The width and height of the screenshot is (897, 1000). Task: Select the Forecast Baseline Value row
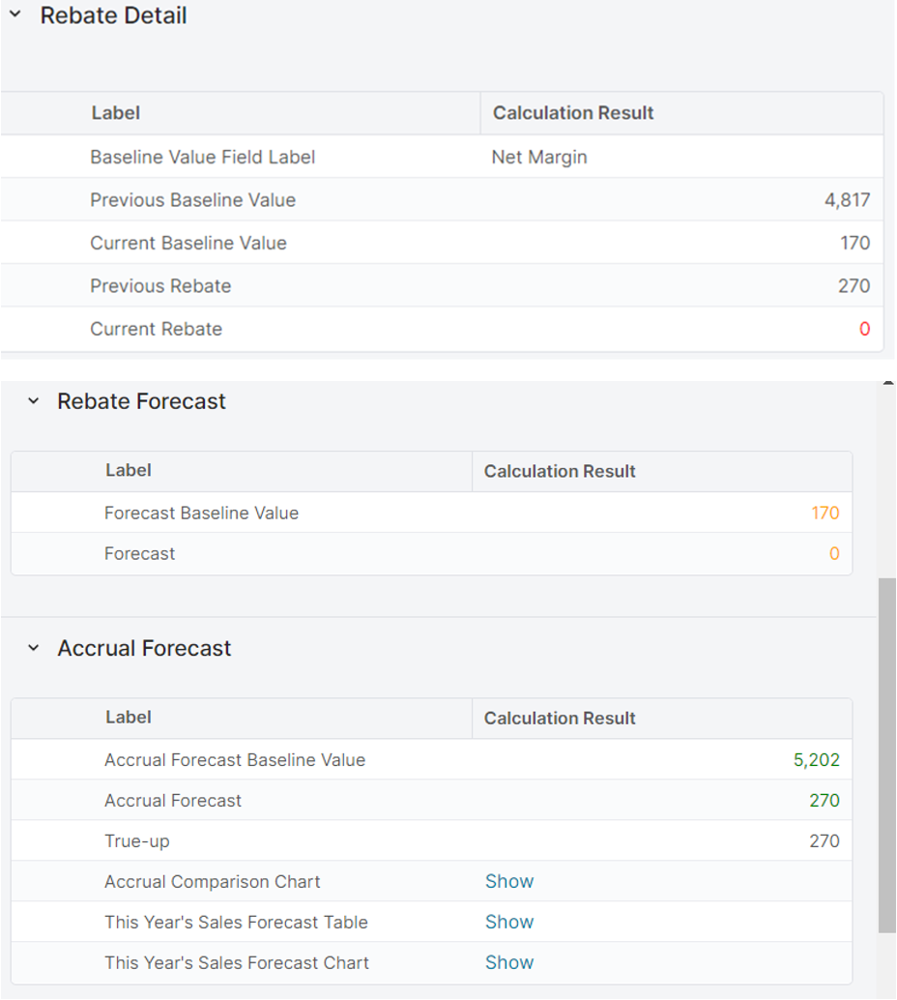[201, 513]
